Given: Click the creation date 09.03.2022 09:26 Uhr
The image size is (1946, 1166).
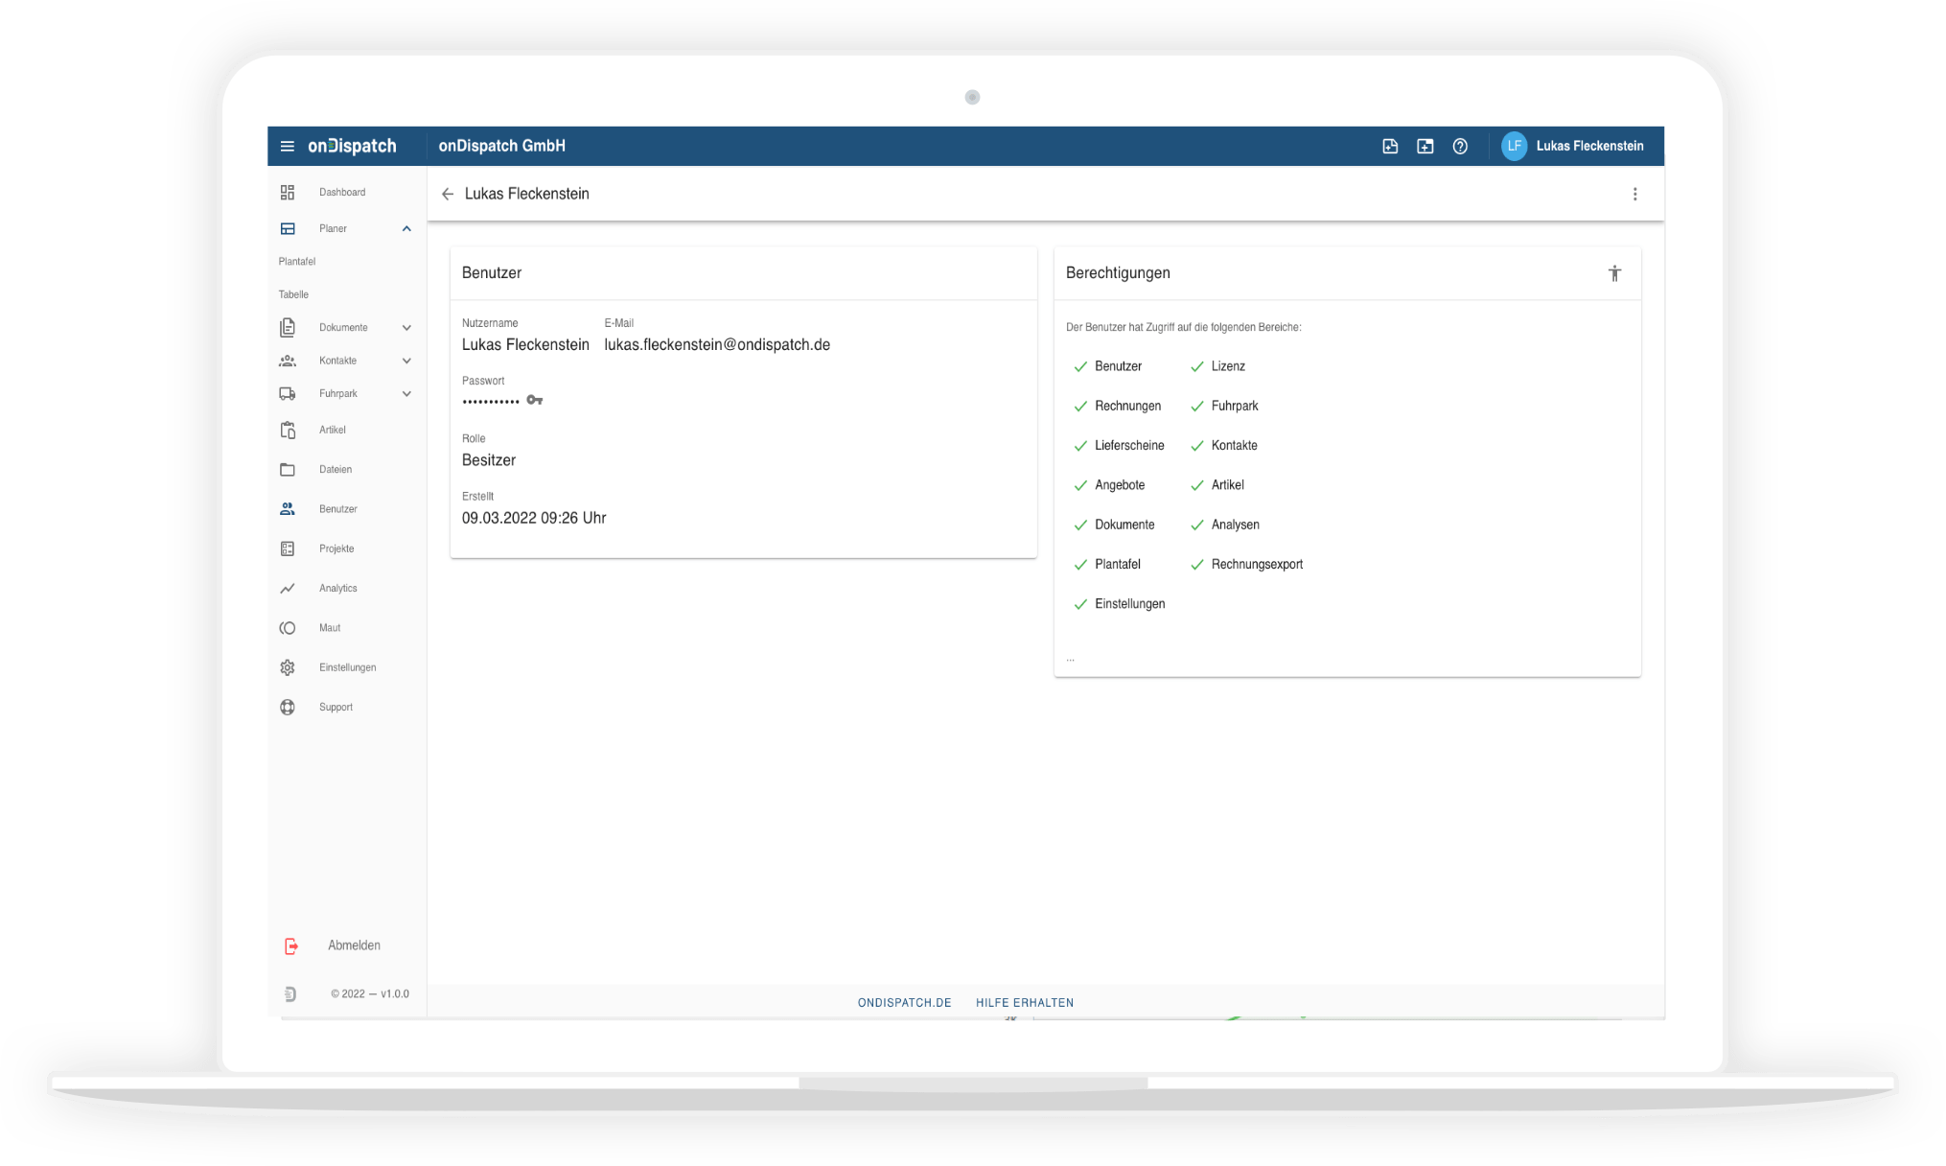Looking at the screenshot, I should (534, 518).
